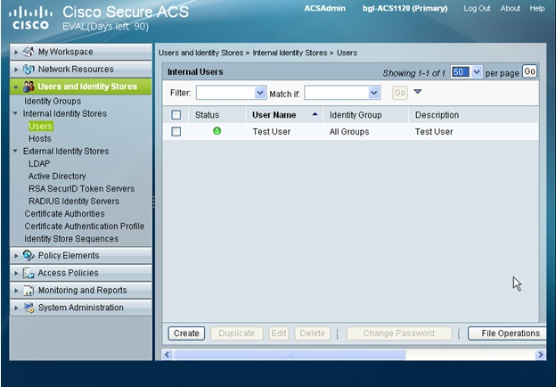Open the Filter dropdown
Viewport: 556px width, 387px height.
point(260,93)
